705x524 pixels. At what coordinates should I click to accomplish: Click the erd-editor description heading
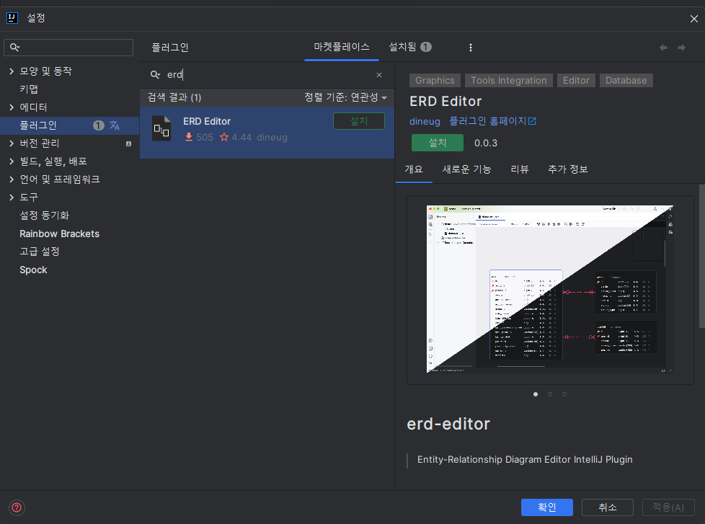(448, 424)
